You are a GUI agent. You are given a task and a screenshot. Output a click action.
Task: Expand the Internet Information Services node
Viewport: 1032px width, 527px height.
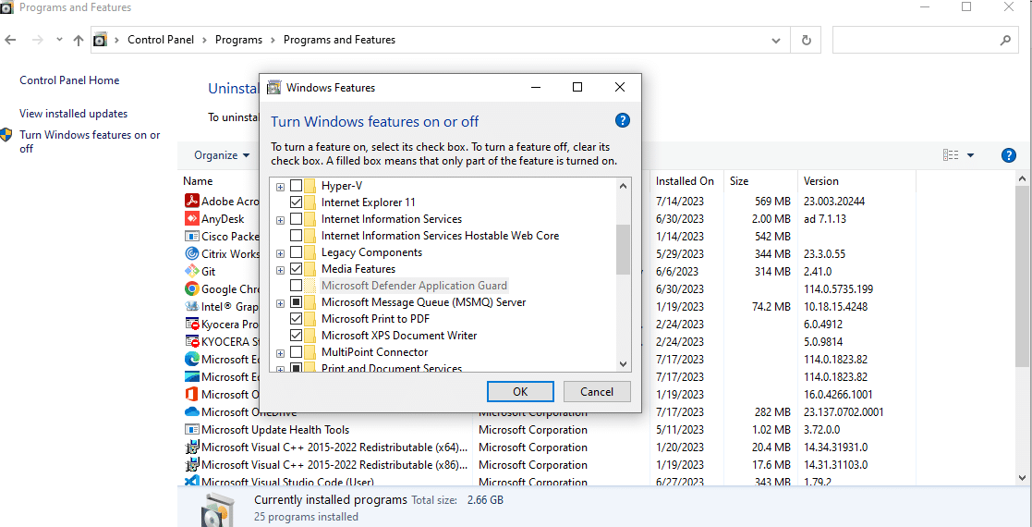(280, 219)
